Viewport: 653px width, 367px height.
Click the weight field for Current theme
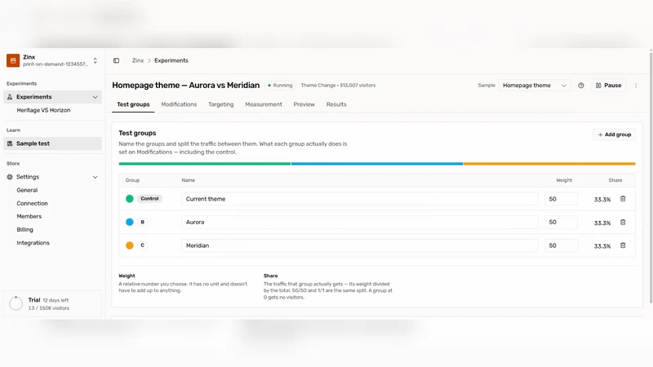pos(561,199)
